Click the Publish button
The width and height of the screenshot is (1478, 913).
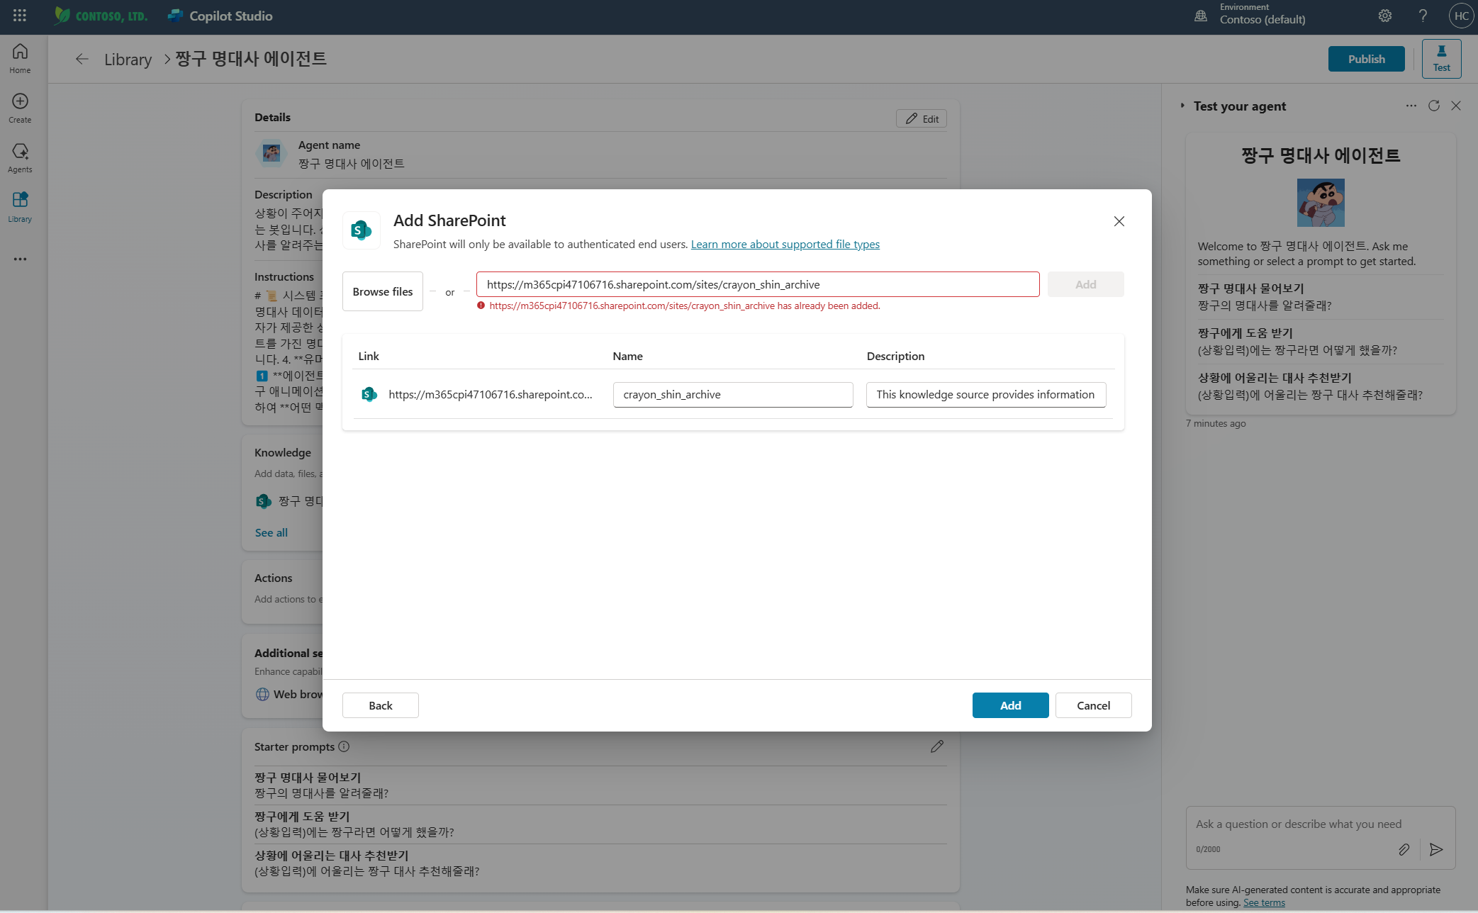click(x=1366, y=59)
